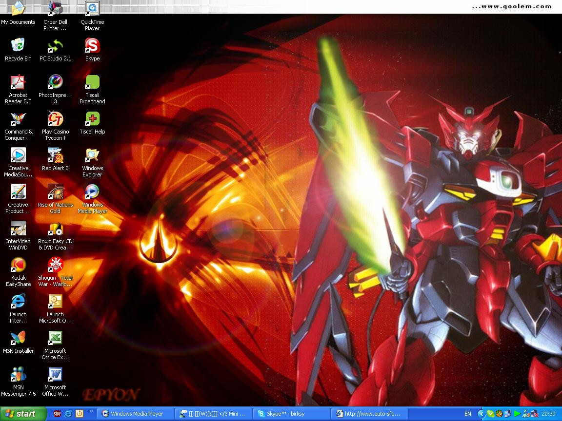
Task: Open Internet Explorer from quick launch
Action: pos(68,414)
